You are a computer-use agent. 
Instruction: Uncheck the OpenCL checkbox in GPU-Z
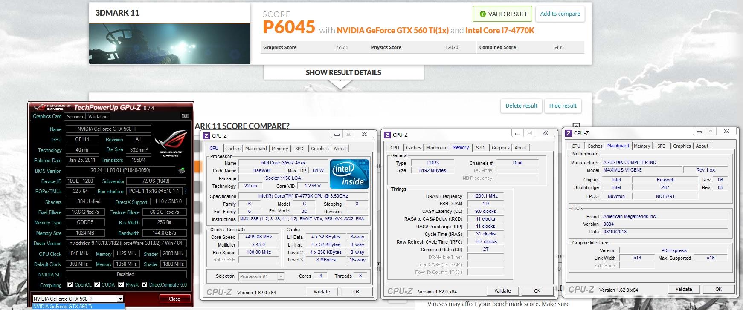pos(70,285)
